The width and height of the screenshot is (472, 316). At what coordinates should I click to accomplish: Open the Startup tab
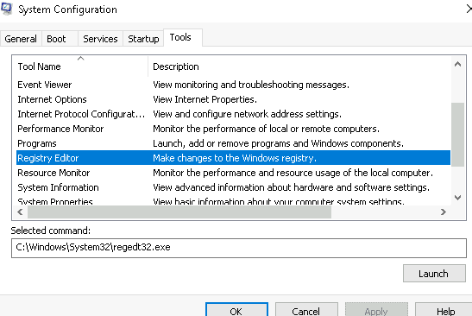tap(143, 39)
